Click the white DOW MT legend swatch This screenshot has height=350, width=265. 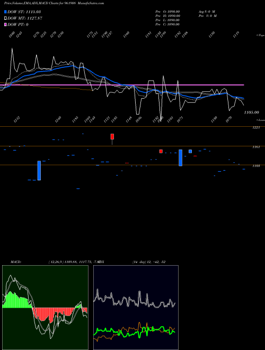(x=5, y=18)
